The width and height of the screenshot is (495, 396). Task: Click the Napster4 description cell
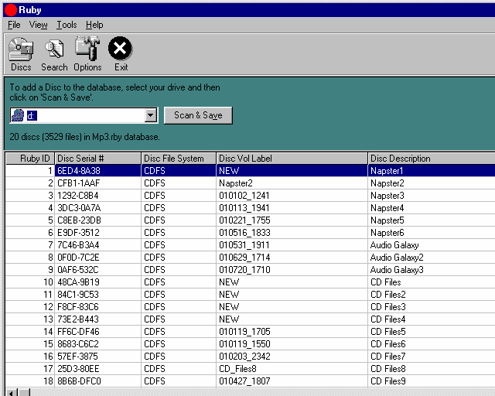(432, 208)
